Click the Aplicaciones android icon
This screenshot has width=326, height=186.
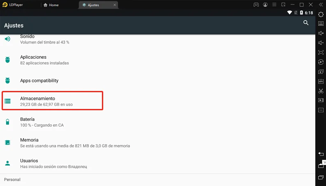pyautogui.click(x=7, y=60)
